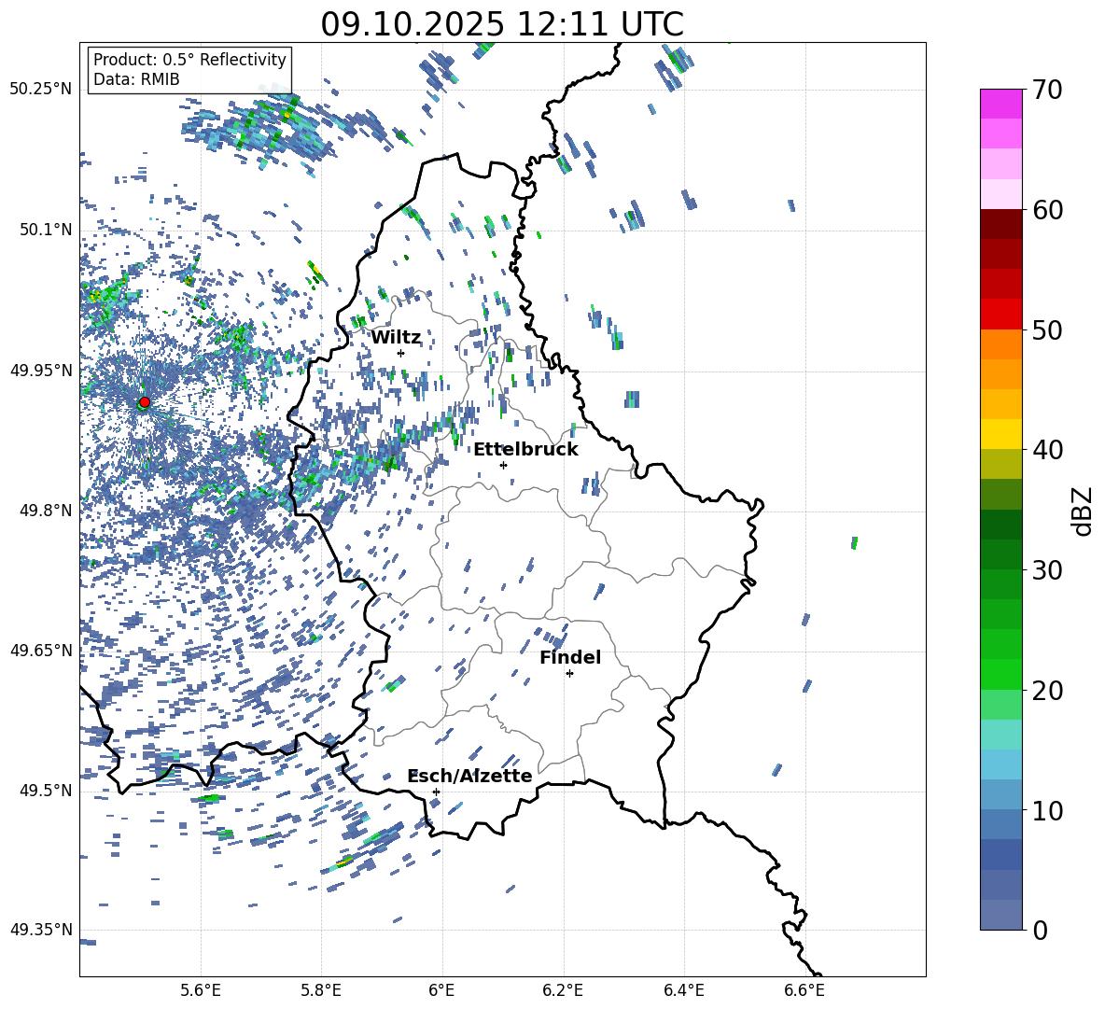Click the isolated green echo near 6.7°E

point(854,542)
